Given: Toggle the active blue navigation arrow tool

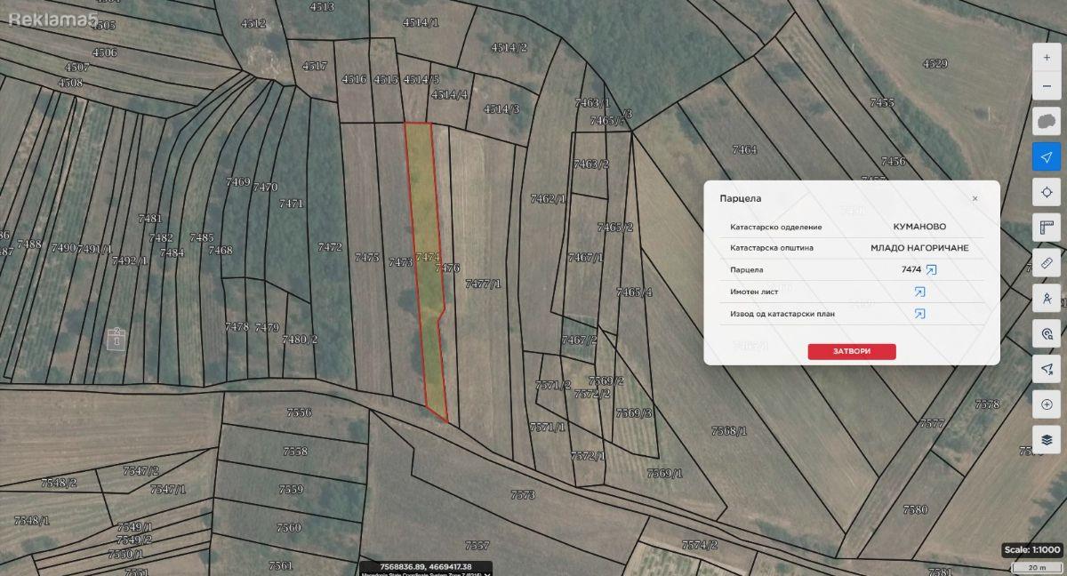Looking at the screenshot, I should coord(1047,157).
